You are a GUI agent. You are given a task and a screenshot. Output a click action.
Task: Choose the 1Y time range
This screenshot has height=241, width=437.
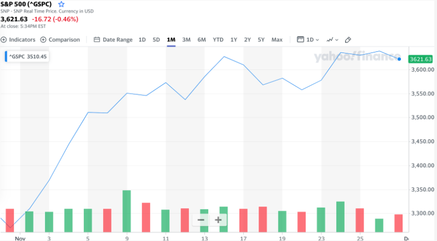[x=234, y=40]
